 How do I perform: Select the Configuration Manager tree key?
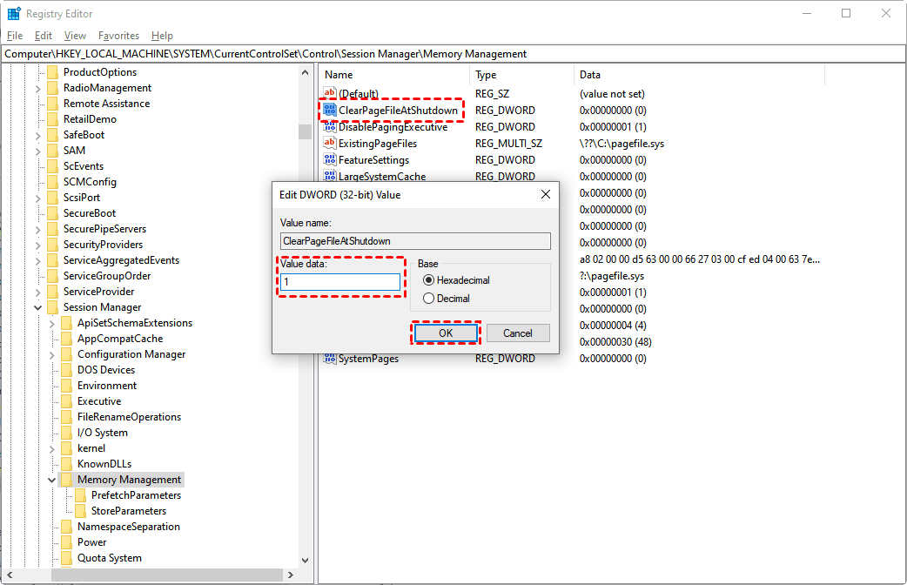131,354
